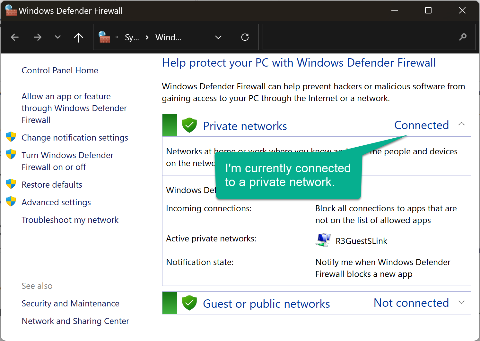
Task: Open the recent locations chevron dropdown
Action: tap(58, 37)
